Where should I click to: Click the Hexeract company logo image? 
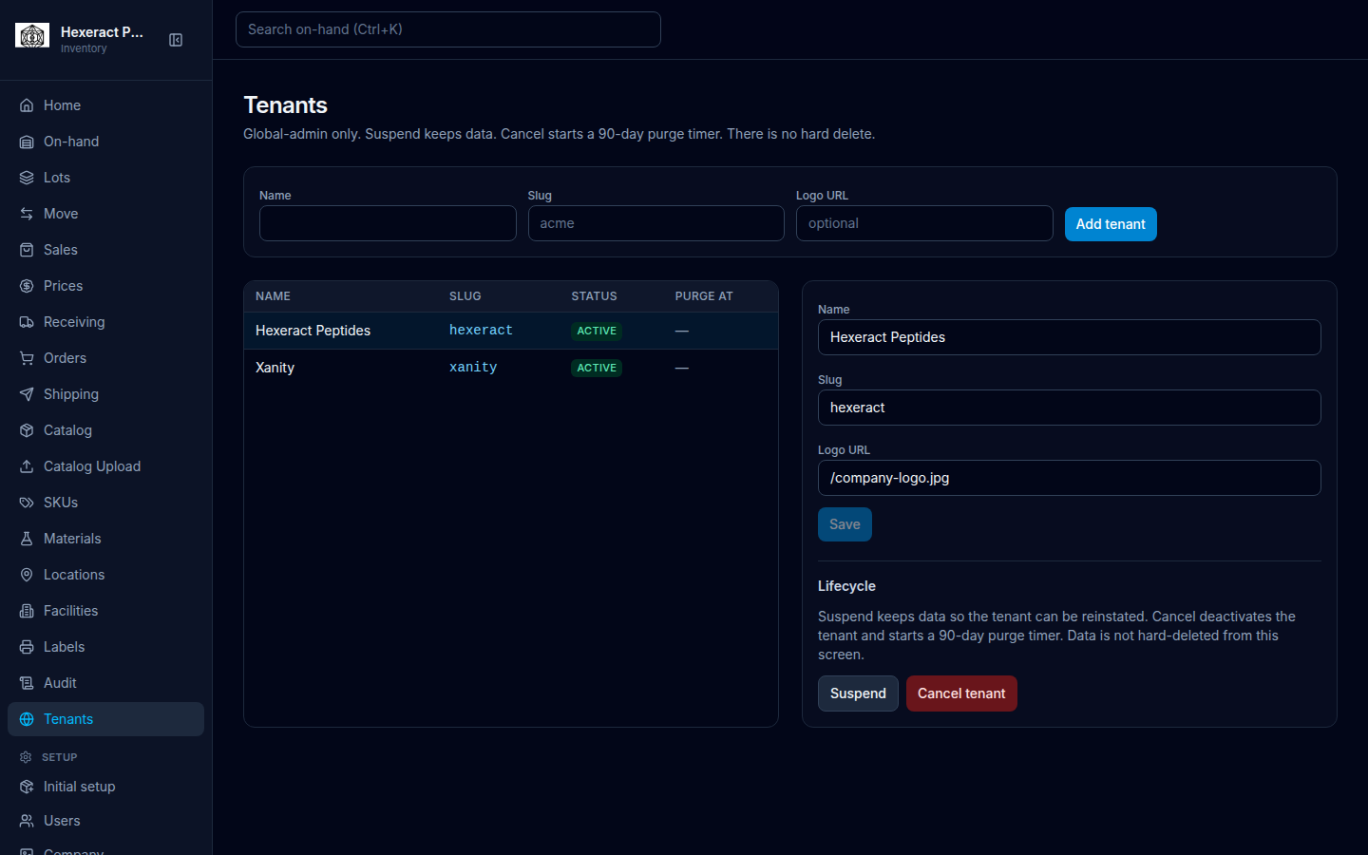tap(32, 36)
